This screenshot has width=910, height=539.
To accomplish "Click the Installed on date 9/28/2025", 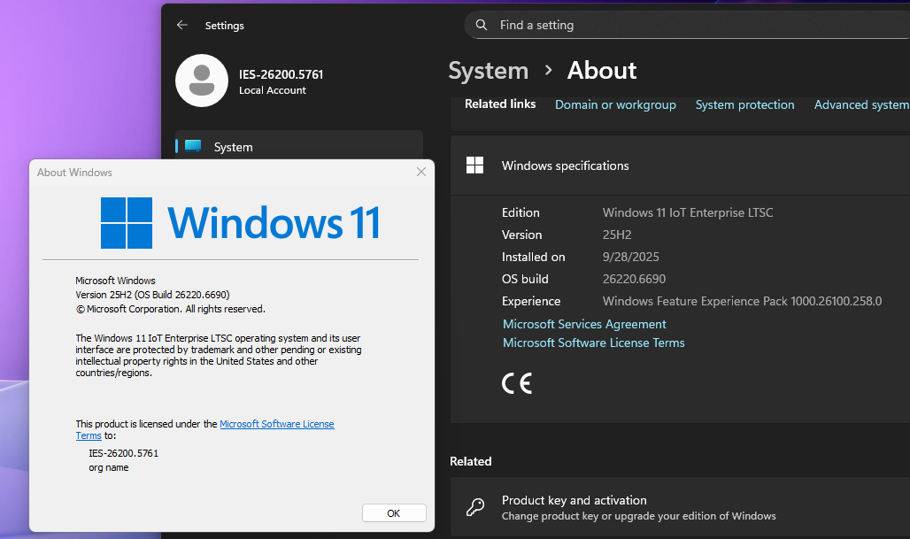I will pos(631,257).
